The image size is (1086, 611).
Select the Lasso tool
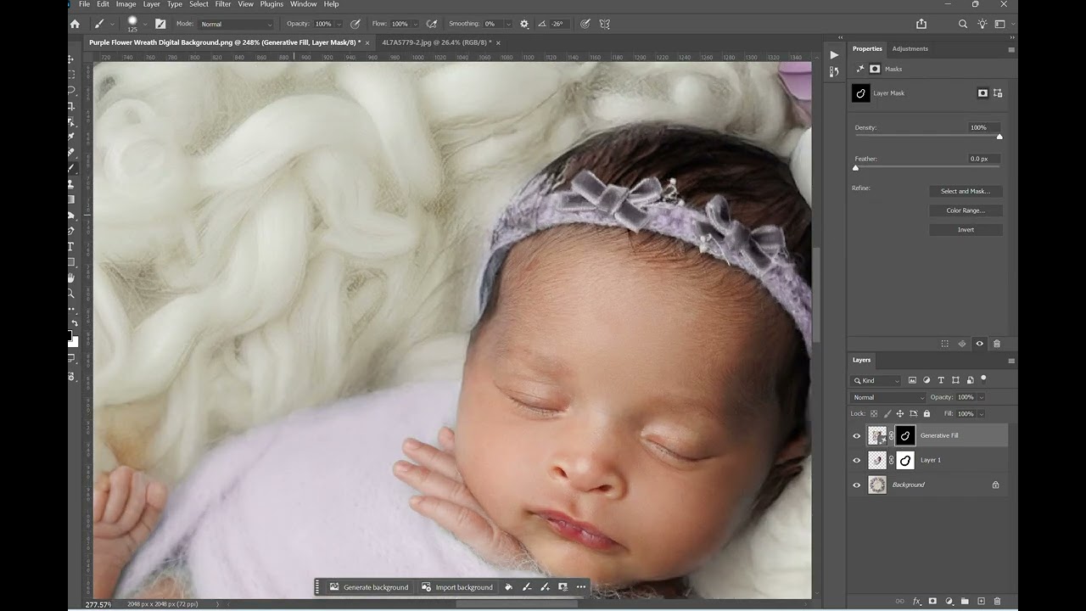[x=71, y=90]
